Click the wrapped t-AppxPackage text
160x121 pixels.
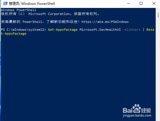pos(14,34)
